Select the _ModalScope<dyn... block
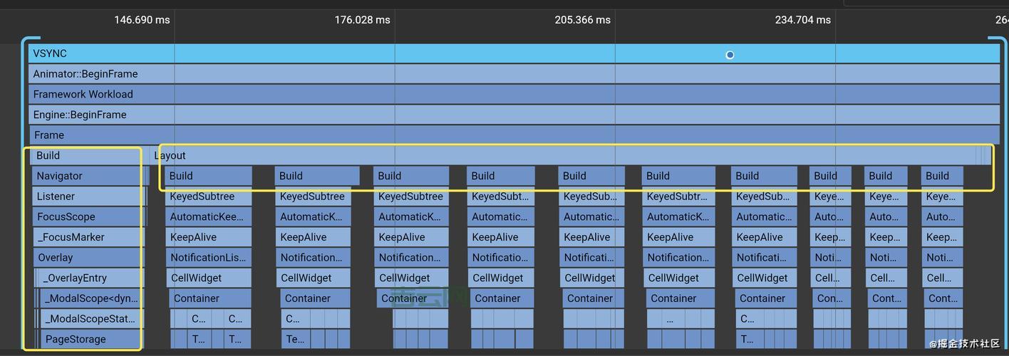 coord(90,299)
